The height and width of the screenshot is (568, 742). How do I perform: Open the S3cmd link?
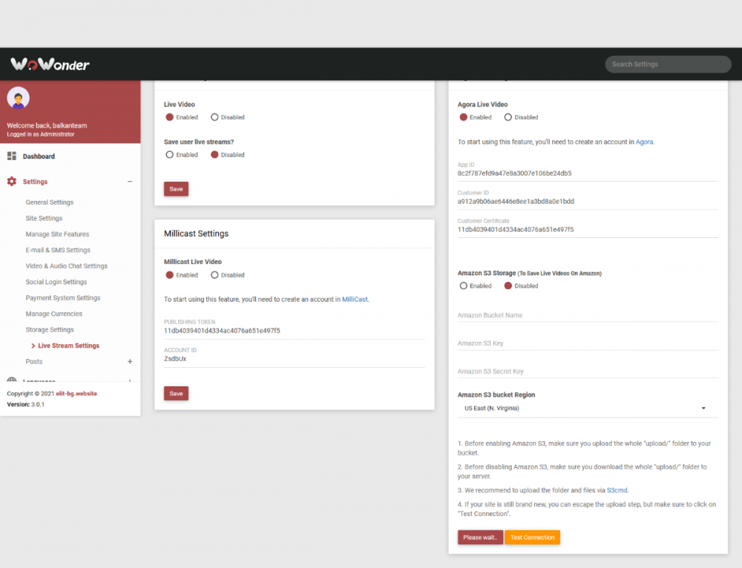click(x=617, y=490)
